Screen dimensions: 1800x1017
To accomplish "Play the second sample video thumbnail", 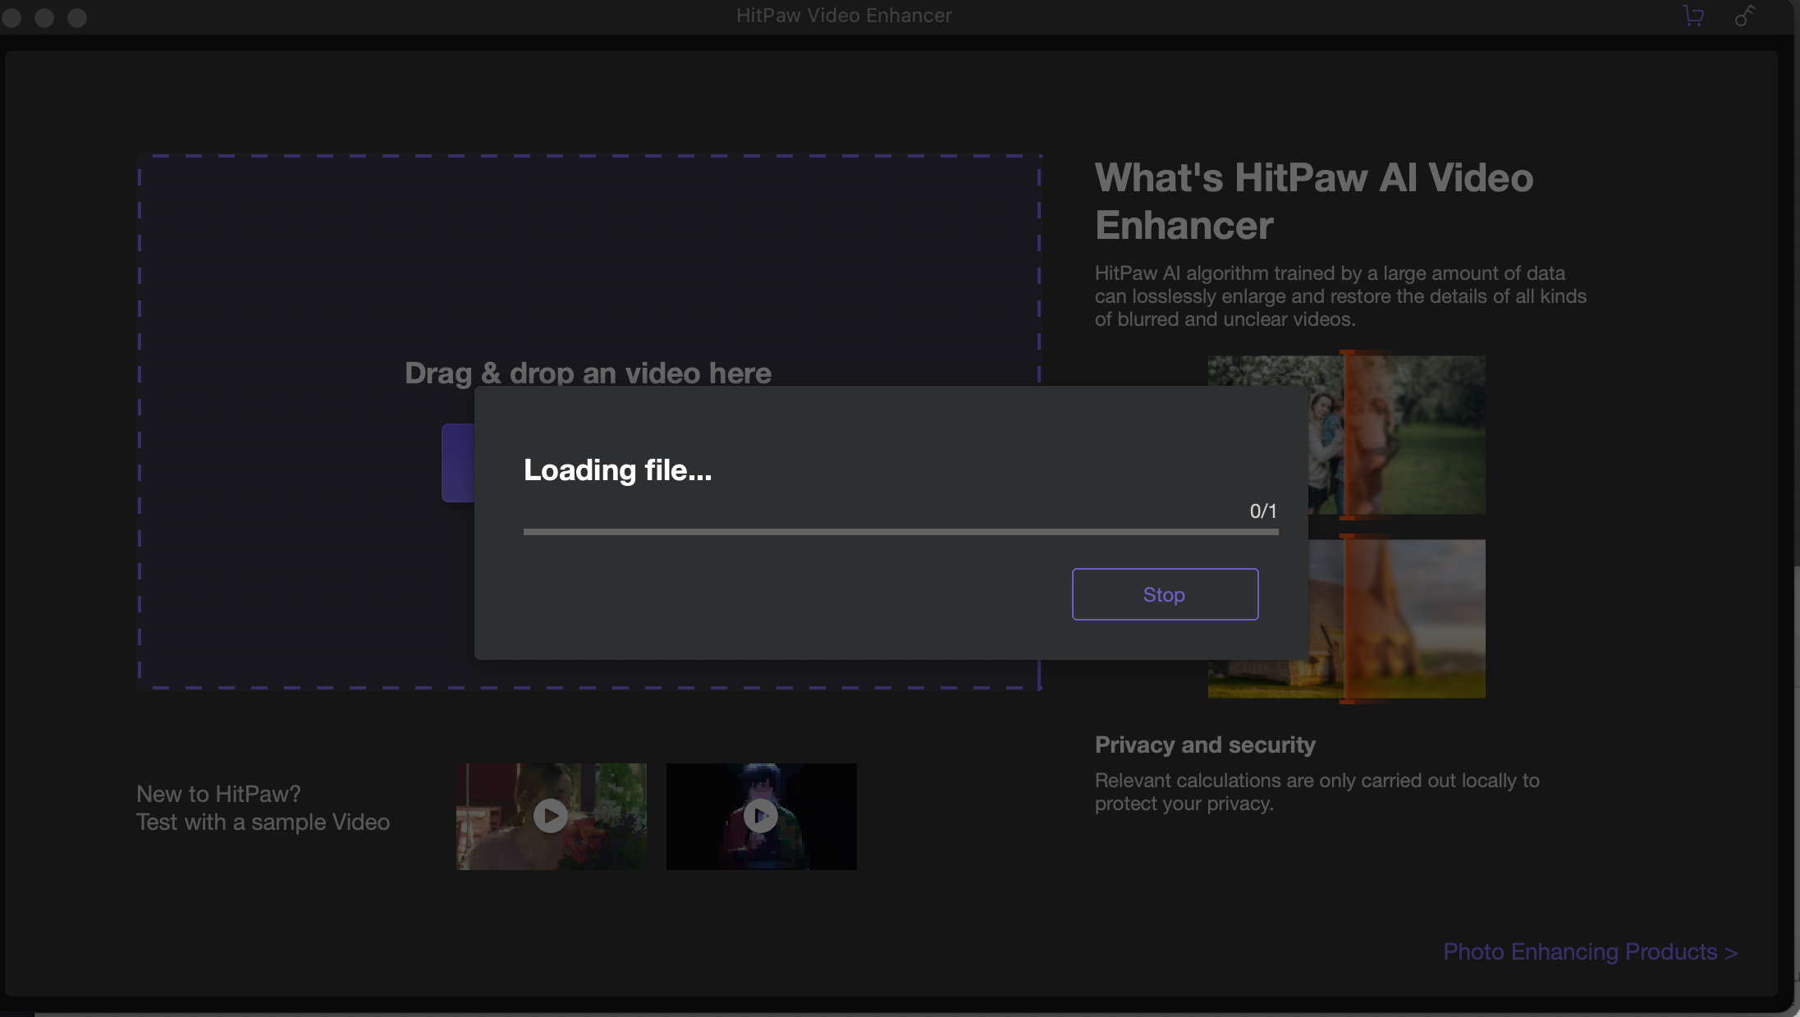I will [x=760, y=816].
